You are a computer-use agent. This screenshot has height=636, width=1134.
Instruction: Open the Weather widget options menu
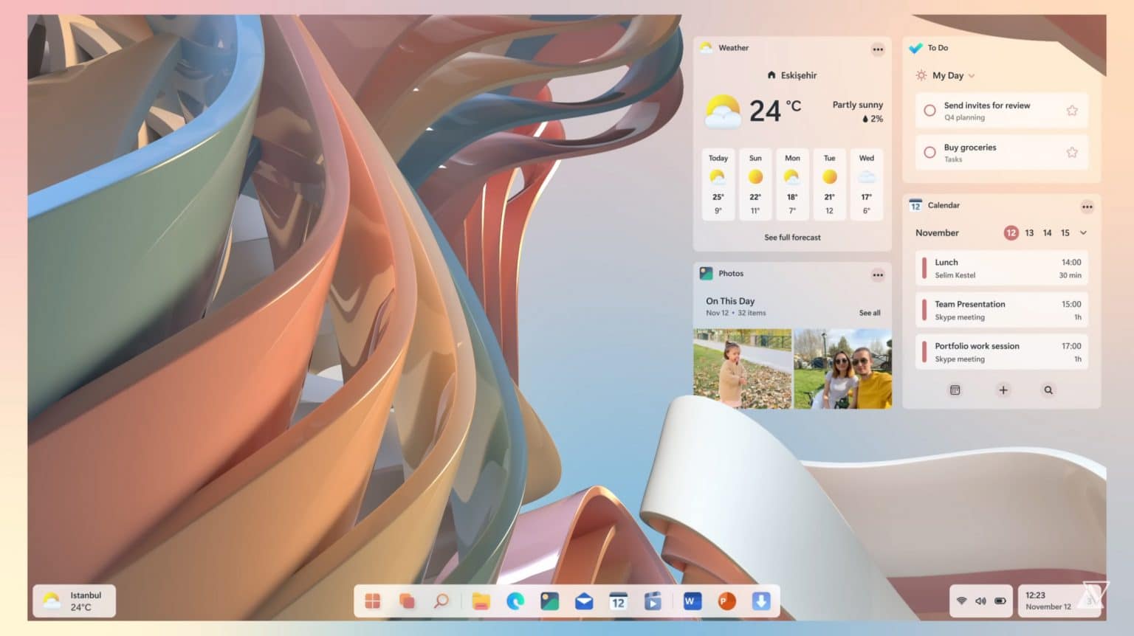[x=878, y=49]
